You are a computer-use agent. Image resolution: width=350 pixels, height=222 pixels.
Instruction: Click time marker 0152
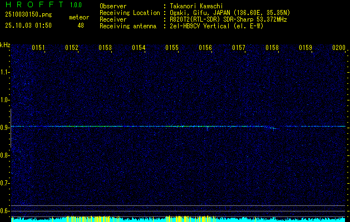(72, 48)
